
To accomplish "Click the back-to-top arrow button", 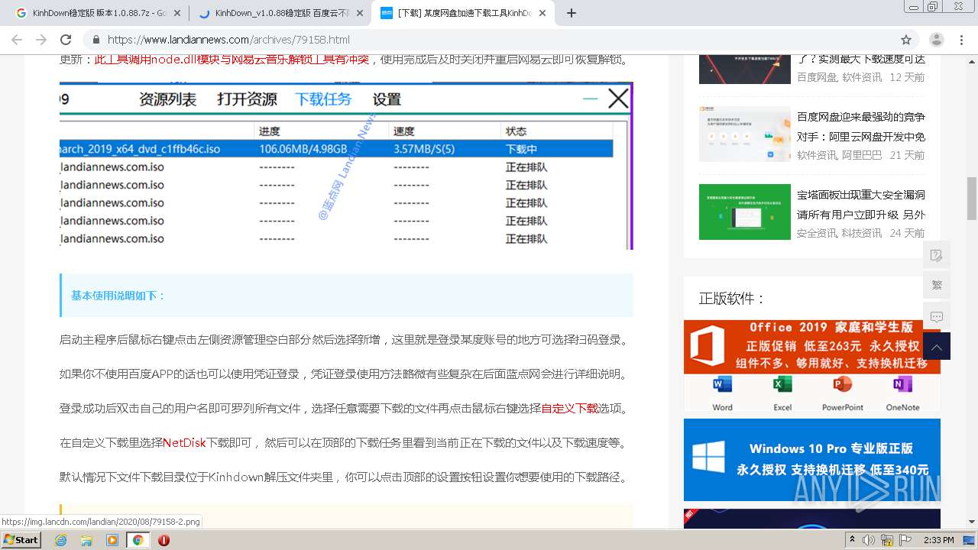I will coord(937,346).
